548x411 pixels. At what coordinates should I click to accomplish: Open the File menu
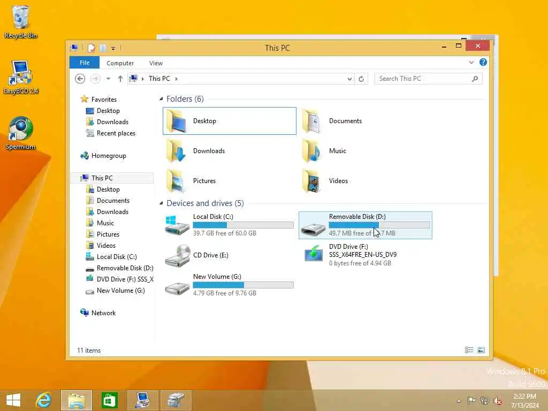tap(85, 63)
